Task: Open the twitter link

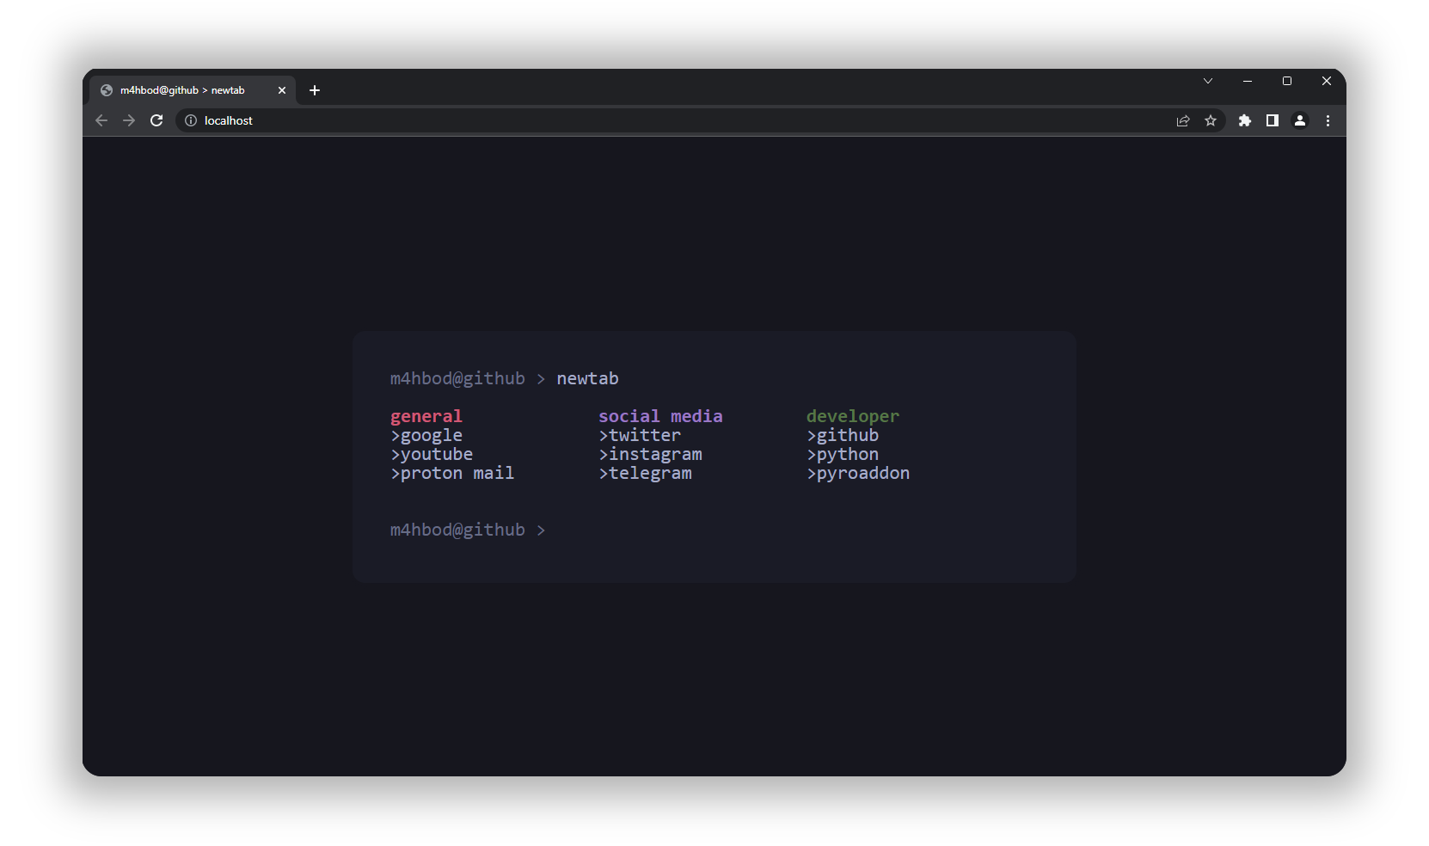Action: point(640,436)
